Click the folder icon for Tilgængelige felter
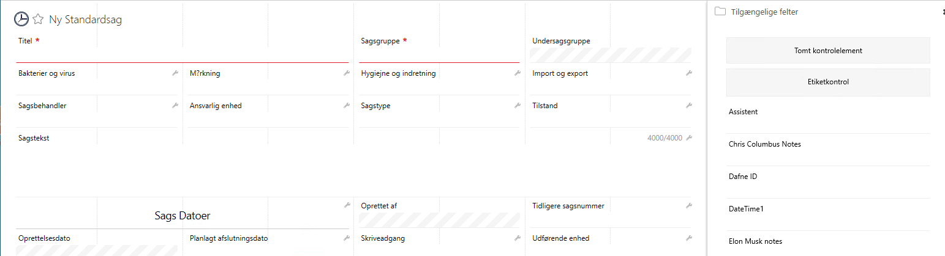The image size is (945, 256). [x=720, y=12]
